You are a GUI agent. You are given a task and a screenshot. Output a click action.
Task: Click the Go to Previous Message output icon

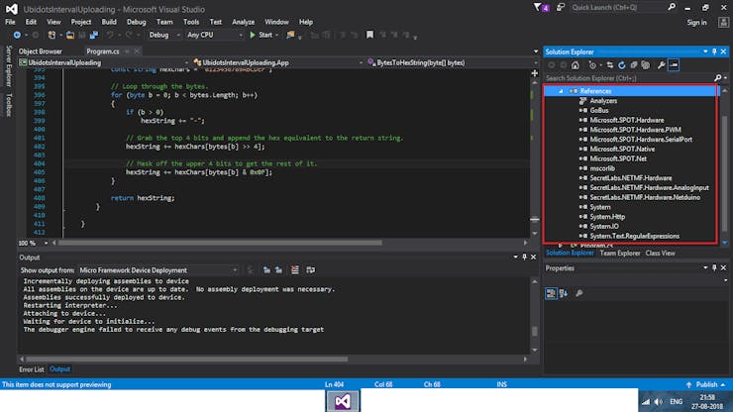[x=266, y=269]
